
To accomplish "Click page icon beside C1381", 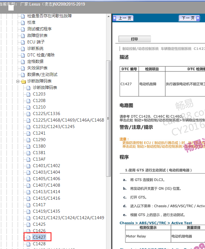I will [29, 153].
